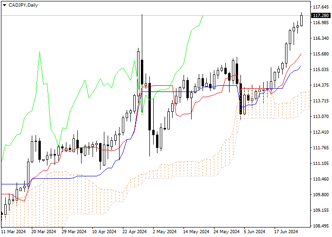Click the 14 May 2024 date label

point(196,232)
